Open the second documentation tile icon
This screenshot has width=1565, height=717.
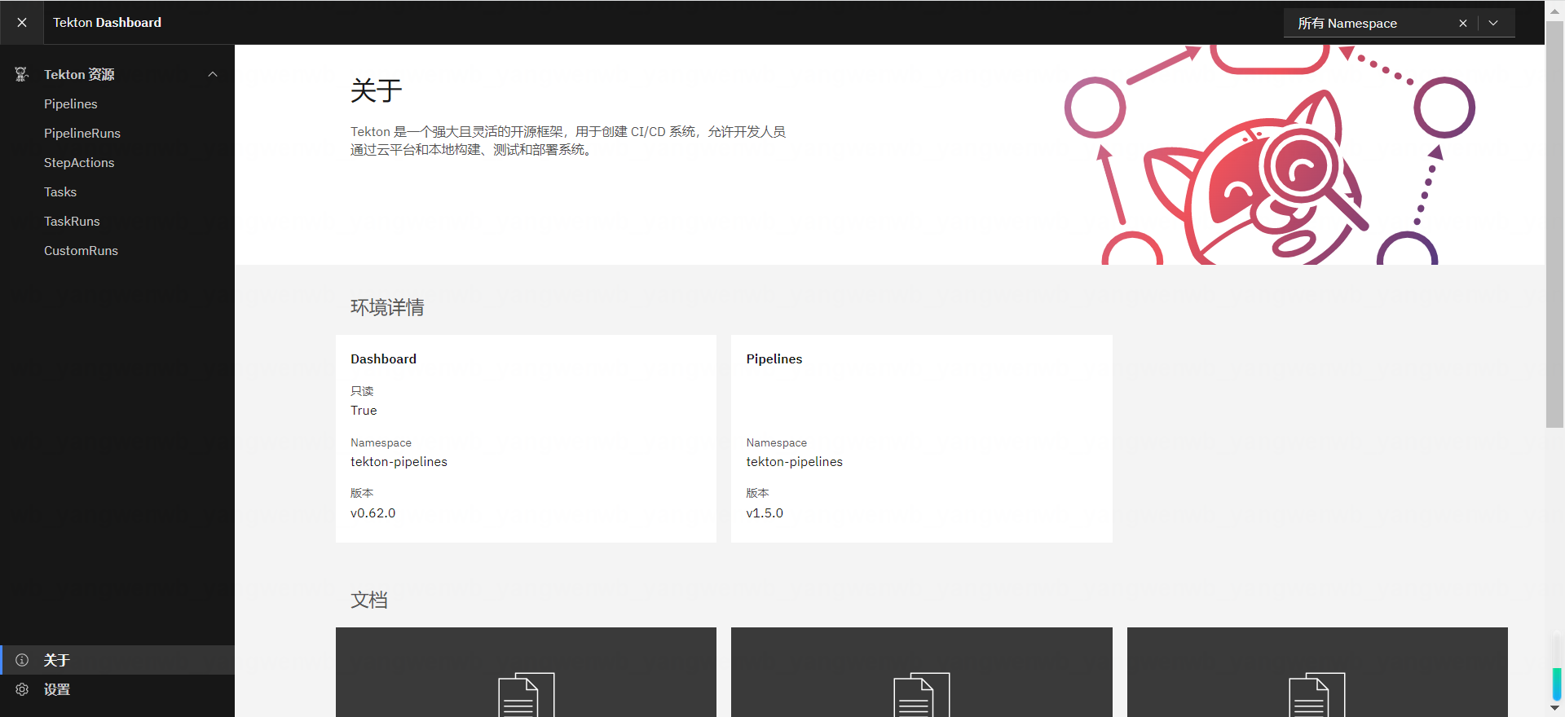(921, 695)
